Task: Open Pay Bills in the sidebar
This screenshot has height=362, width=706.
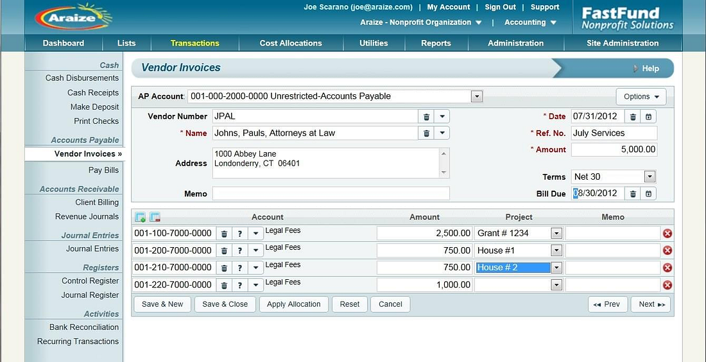Action: click(103, 170)
